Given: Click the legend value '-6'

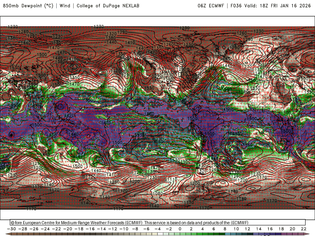Looking at the screenshot, I should point(146,229).
